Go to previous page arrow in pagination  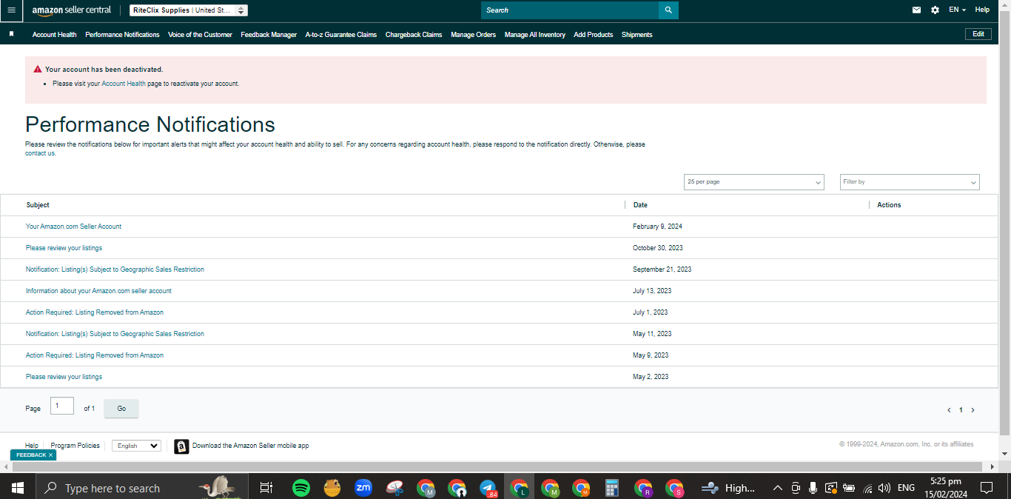click(949, 410)
